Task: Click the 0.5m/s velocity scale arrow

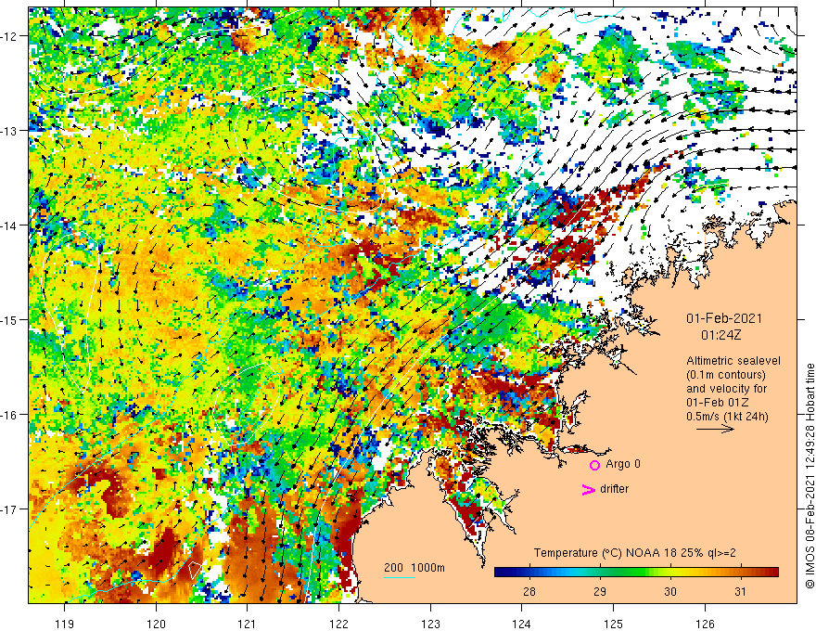Action: tap(715, 429)
